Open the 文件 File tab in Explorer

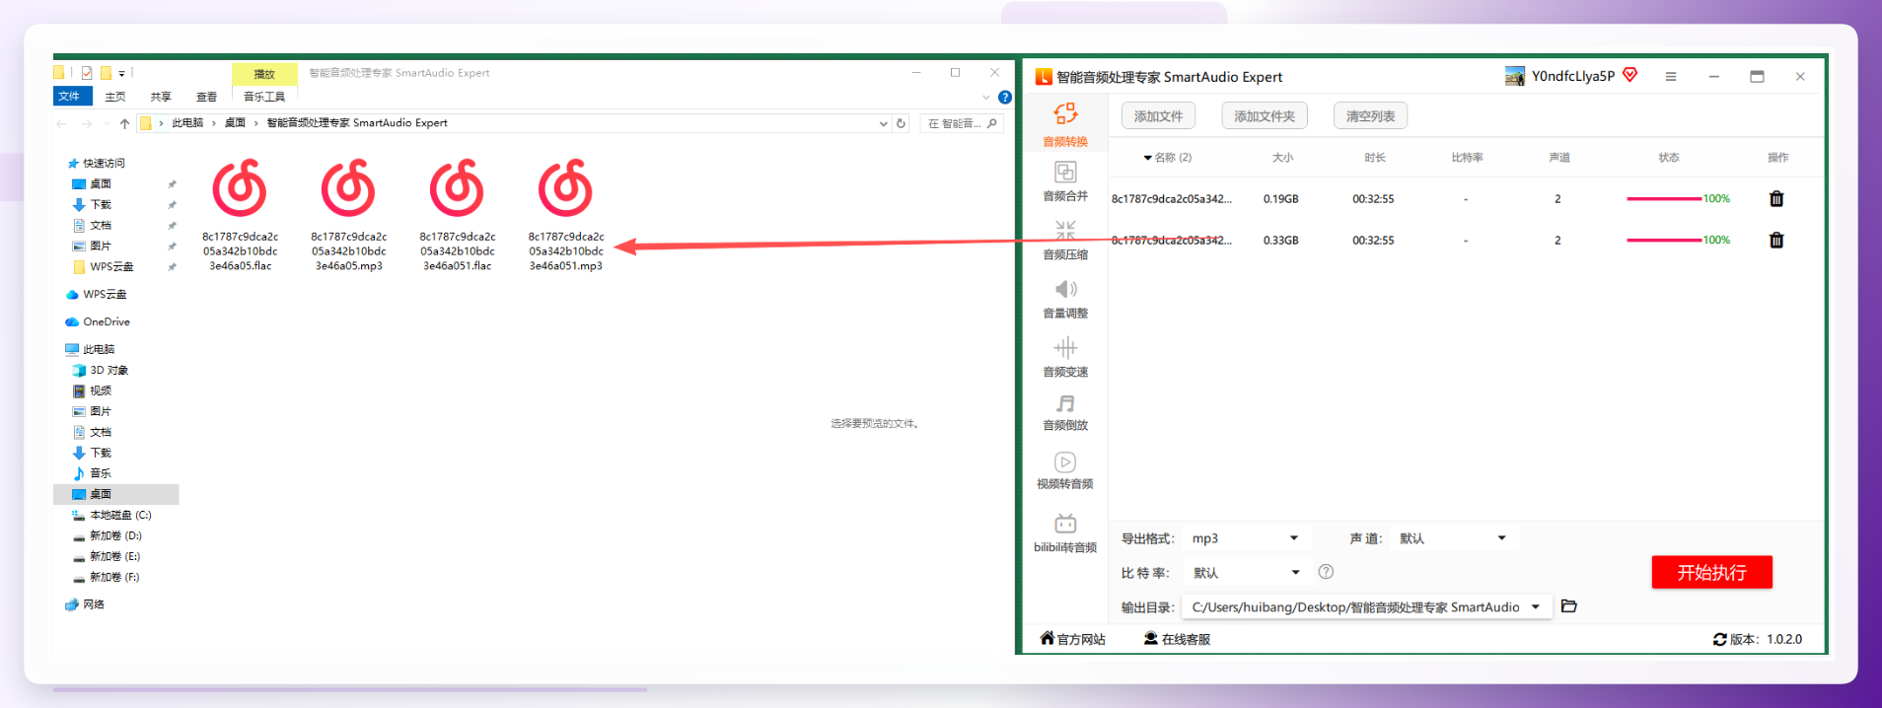(x=72, y=96)
